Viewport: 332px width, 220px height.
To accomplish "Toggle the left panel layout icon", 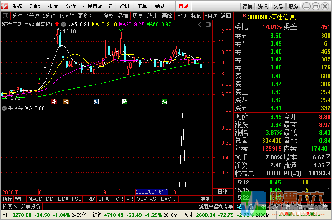I will pos(5,16).
